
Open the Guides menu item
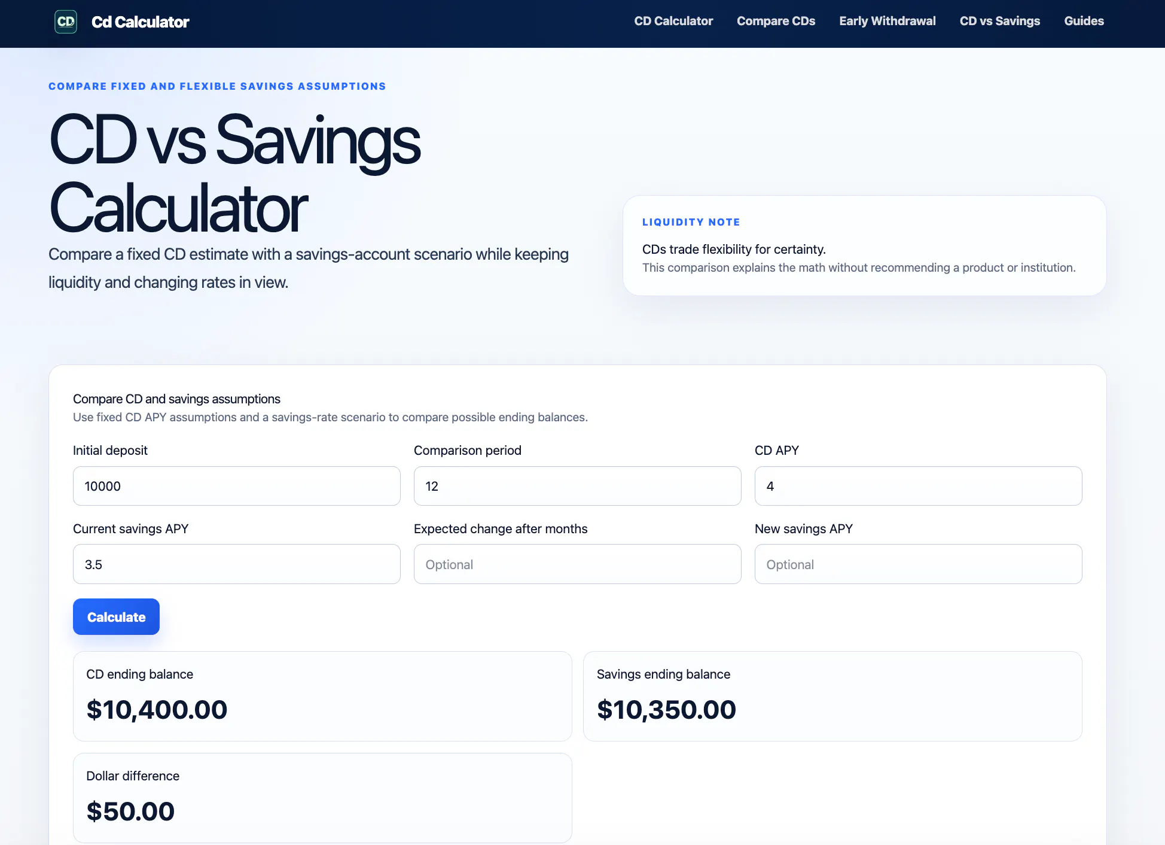1084,21
